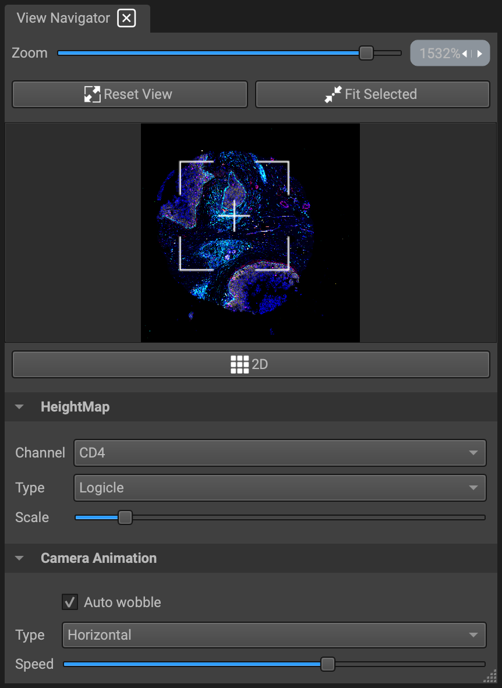Click the Speed slider handle
The width and height of the screenshot is (502, 688).
(x=328, y=664)
